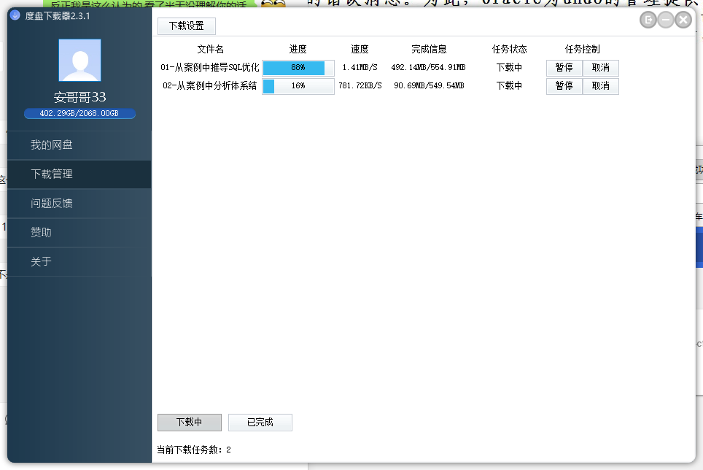Viewport: 703px width, 470px height.
Task: Click 下载中 status of second task
Action: tap(509, 85)
